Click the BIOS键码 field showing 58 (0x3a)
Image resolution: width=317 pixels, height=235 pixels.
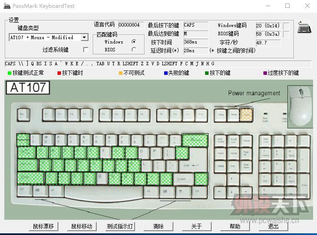pos(268,34)
